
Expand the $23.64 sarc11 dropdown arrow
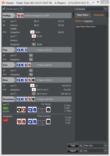pyautogui.click(x=21, y=9)
